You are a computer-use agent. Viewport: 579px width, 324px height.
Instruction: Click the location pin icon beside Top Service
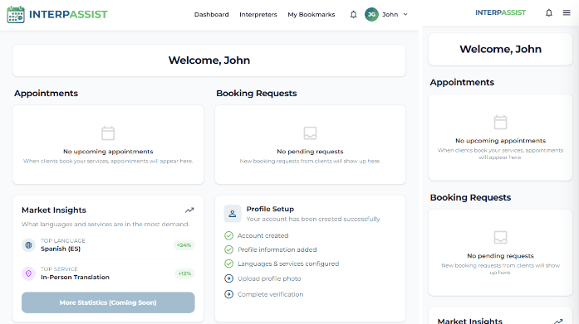click(x=28, y=273)
